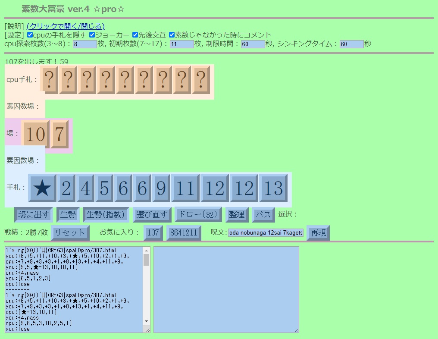
Task: Click inside the empty right textarea
Action: pos(226,289)
